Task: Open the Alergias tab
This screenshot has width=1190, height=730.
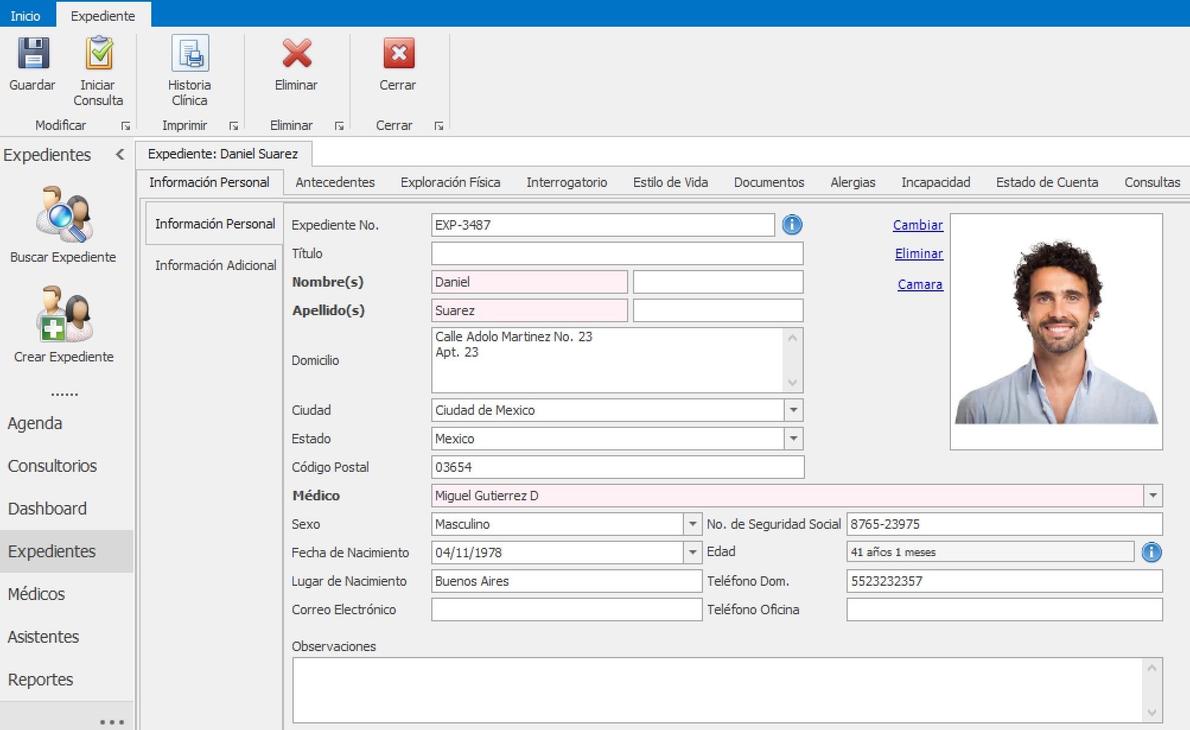Action: coord(852,182)
